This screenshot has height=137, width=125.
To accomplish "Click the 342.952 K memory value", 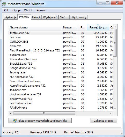I will (x=100, y=33).
